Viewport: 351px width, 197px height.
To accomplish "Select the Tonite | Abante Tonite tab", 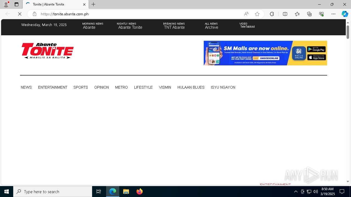I will pyautogui.click(x=56, y=4).
